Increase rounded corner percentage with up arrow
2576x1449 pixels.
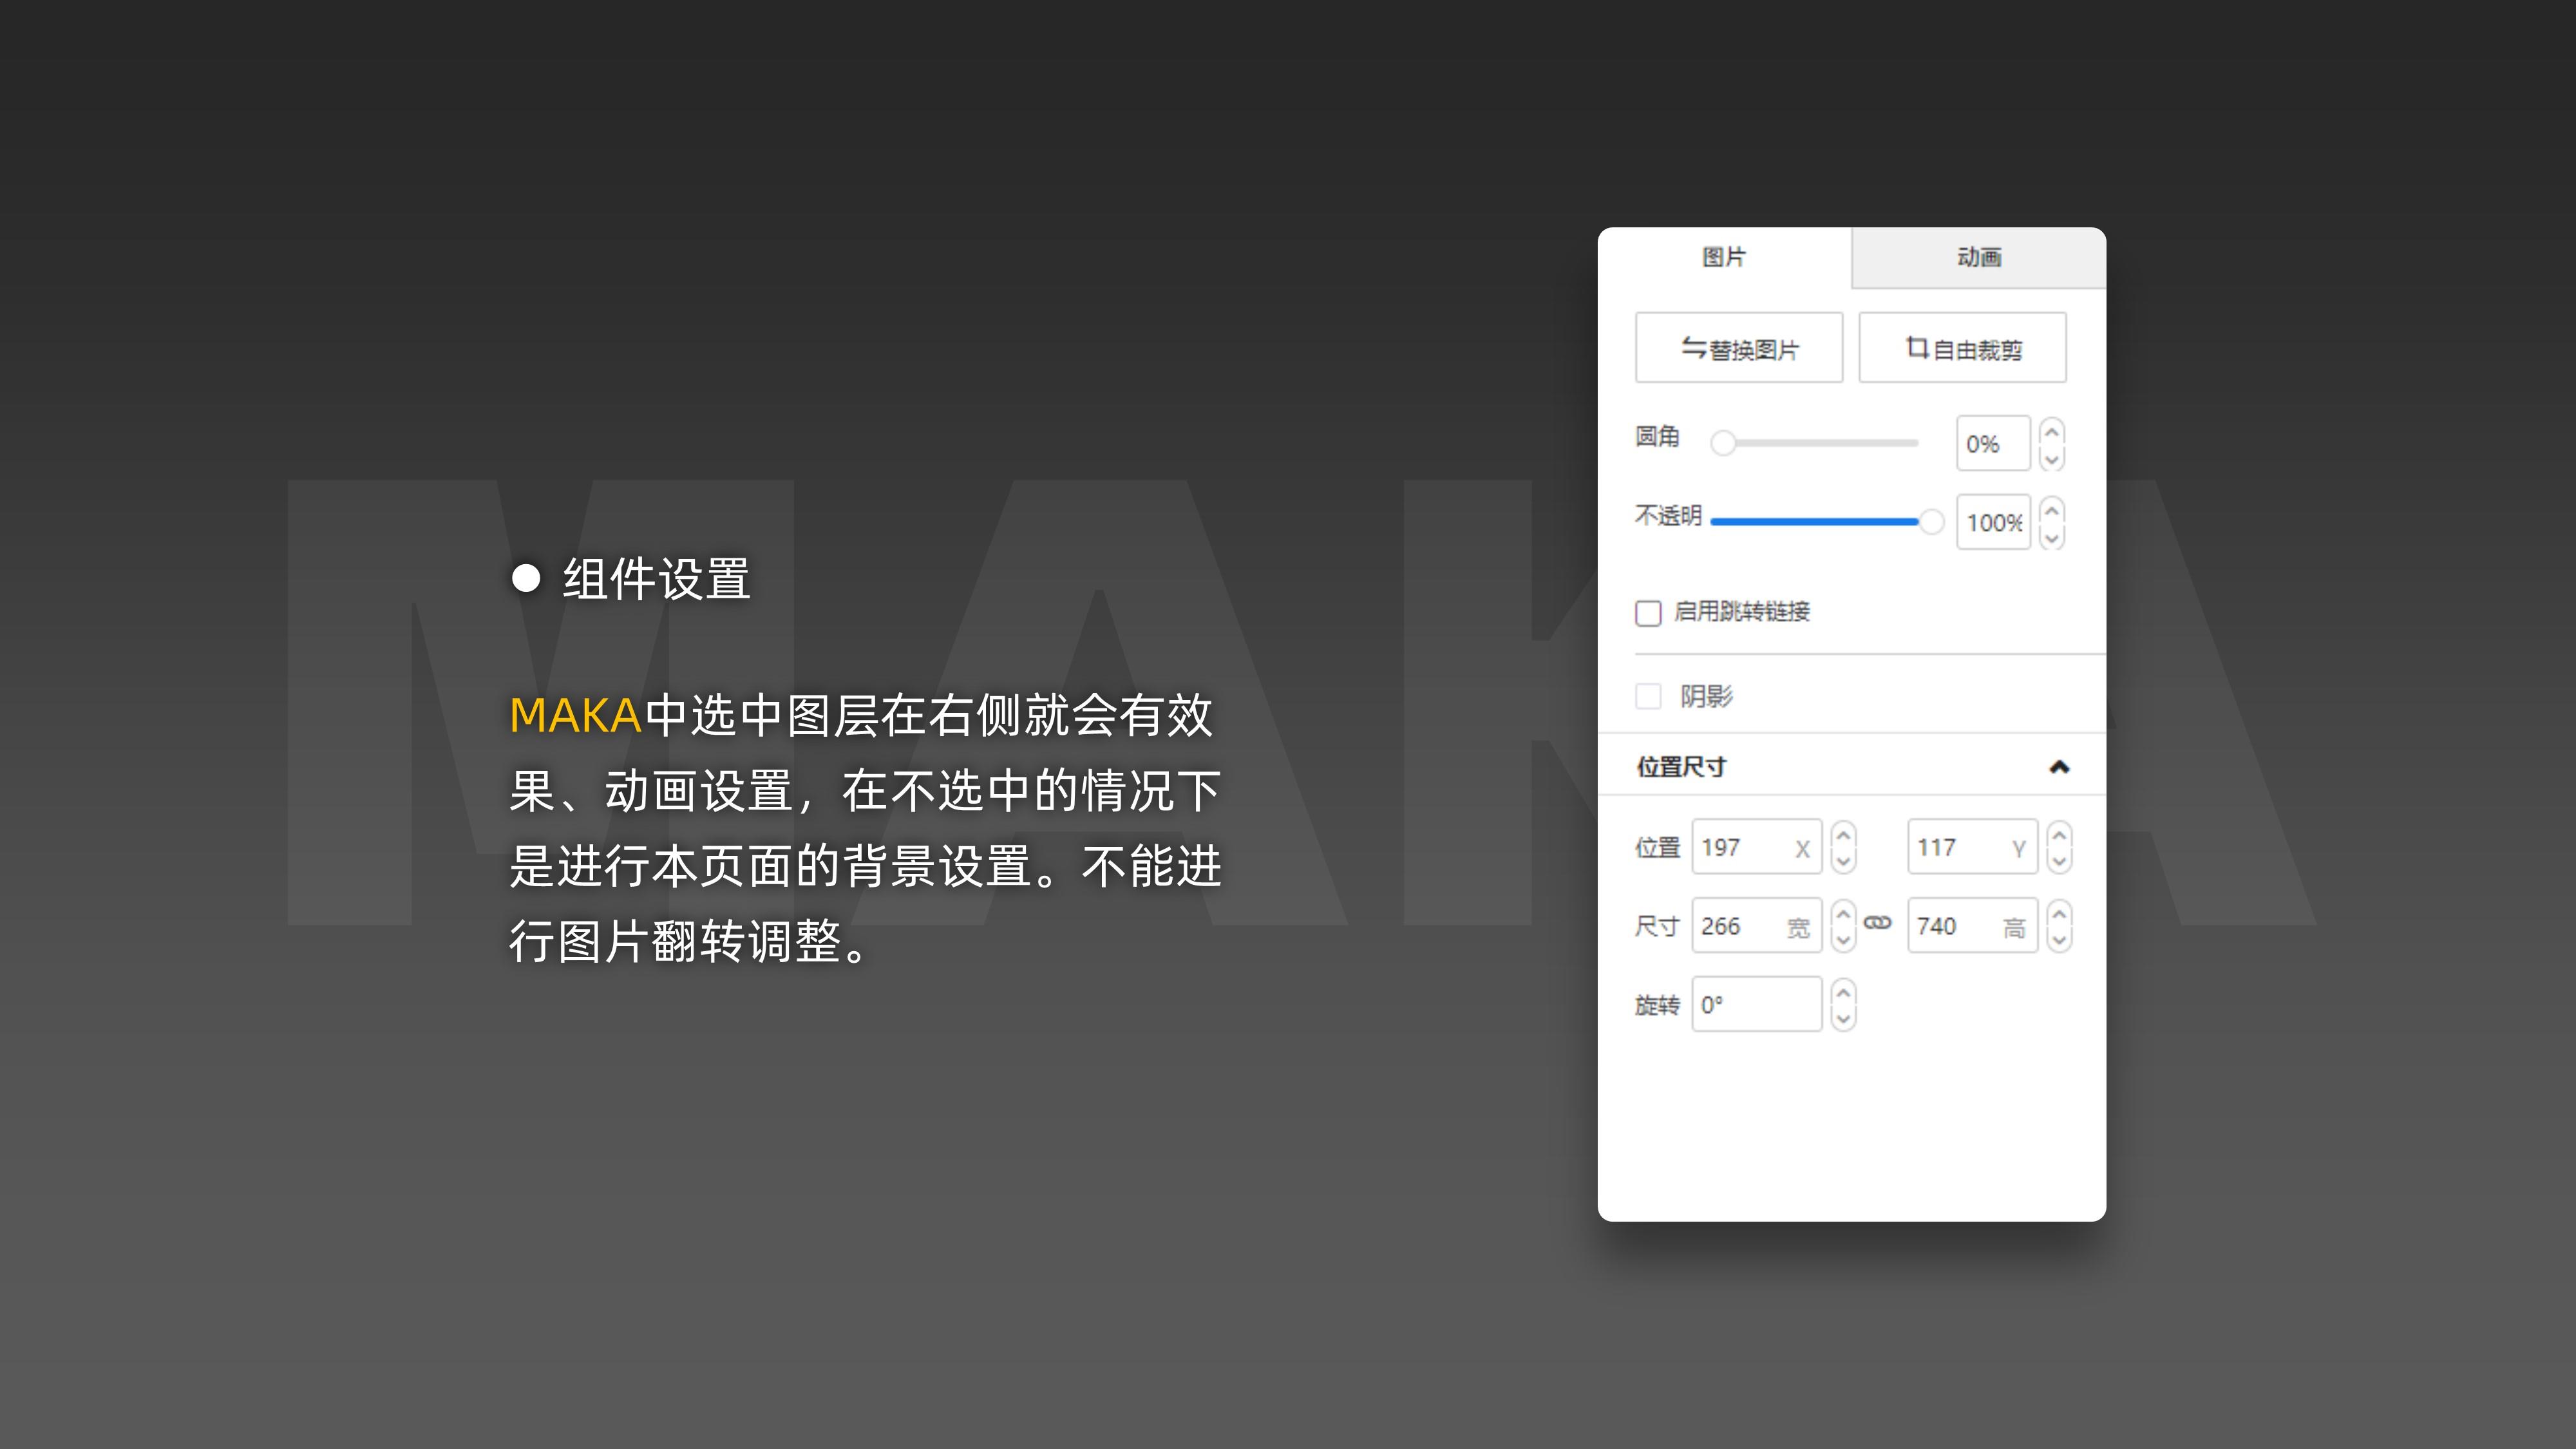click(2052, 432)
